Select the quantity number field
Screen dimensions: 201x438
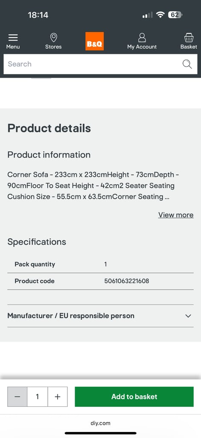(38, 397)
